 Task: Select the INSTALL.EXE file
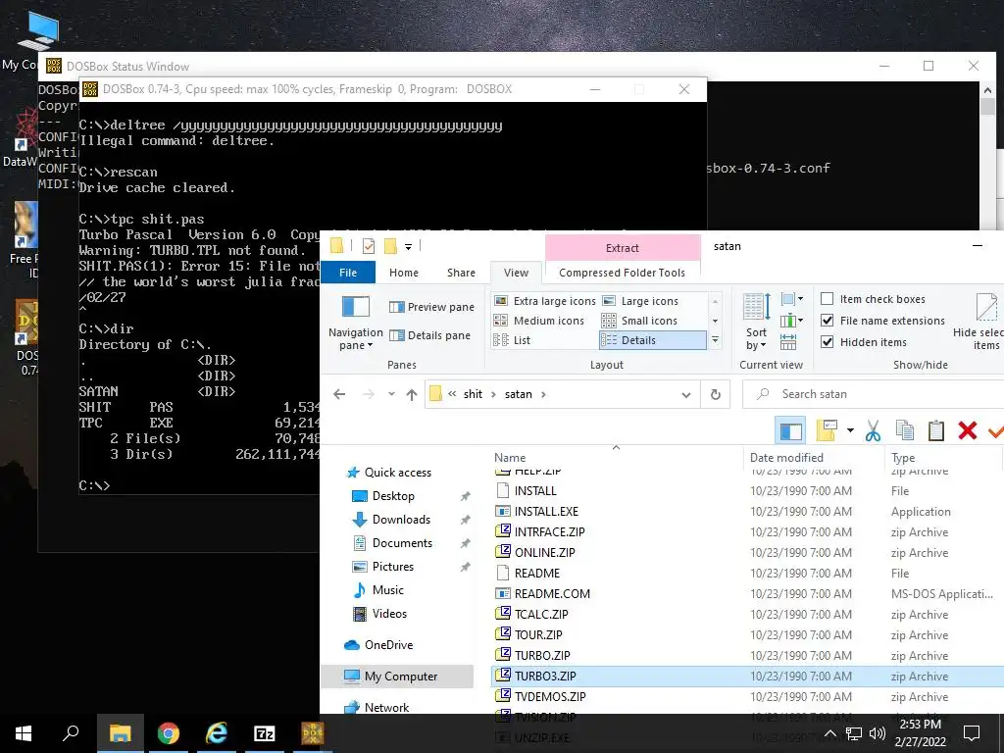coord(546,512)
